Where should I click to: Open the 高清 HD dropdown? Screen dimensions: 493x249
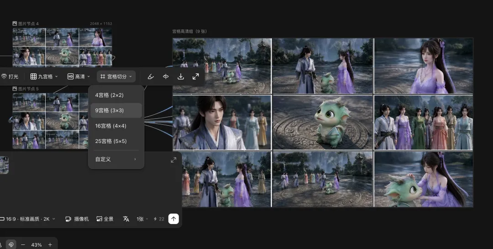pos(79,76)
